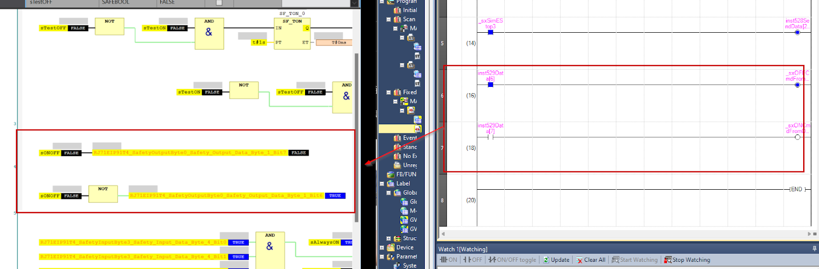This screenshot has width=819, height=269.
Task: Click the Global label folder icon
Action: click(x=397, y=193)
